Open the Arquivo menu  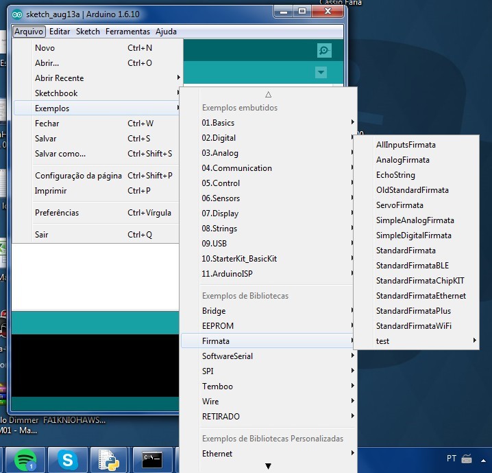pos(29,32)
